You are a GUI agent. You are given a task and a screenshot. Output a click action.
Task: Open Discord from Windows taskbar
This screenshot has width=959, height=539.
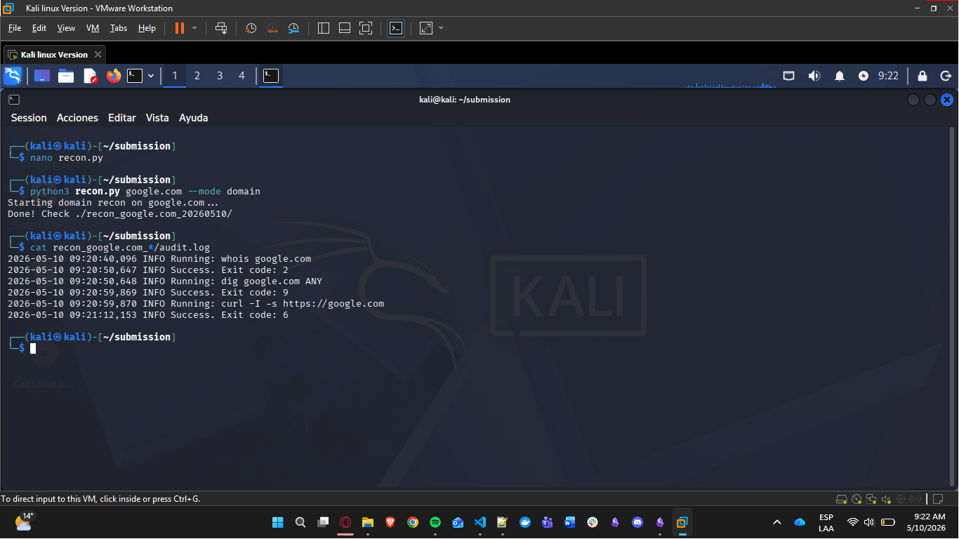coord(637,522)
